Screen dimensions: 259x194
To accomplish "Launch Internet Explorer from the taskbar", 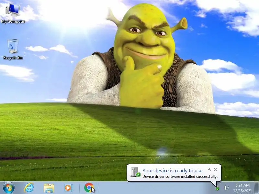I will [29, 188].
